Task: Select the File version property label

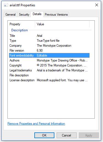Action: [17, 51]
